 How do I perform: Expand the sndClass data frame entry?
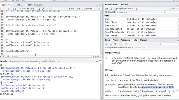106,26
